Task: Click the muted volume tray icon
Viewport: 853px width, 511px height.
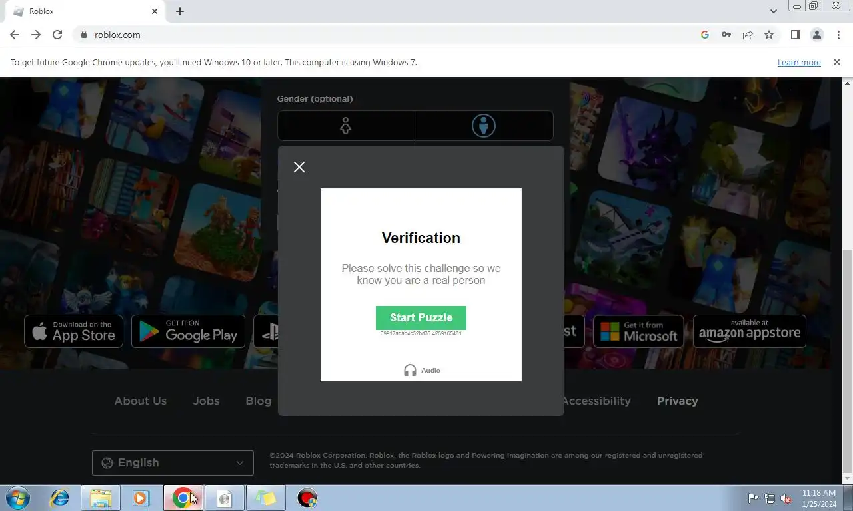Action: click(786, 498)
